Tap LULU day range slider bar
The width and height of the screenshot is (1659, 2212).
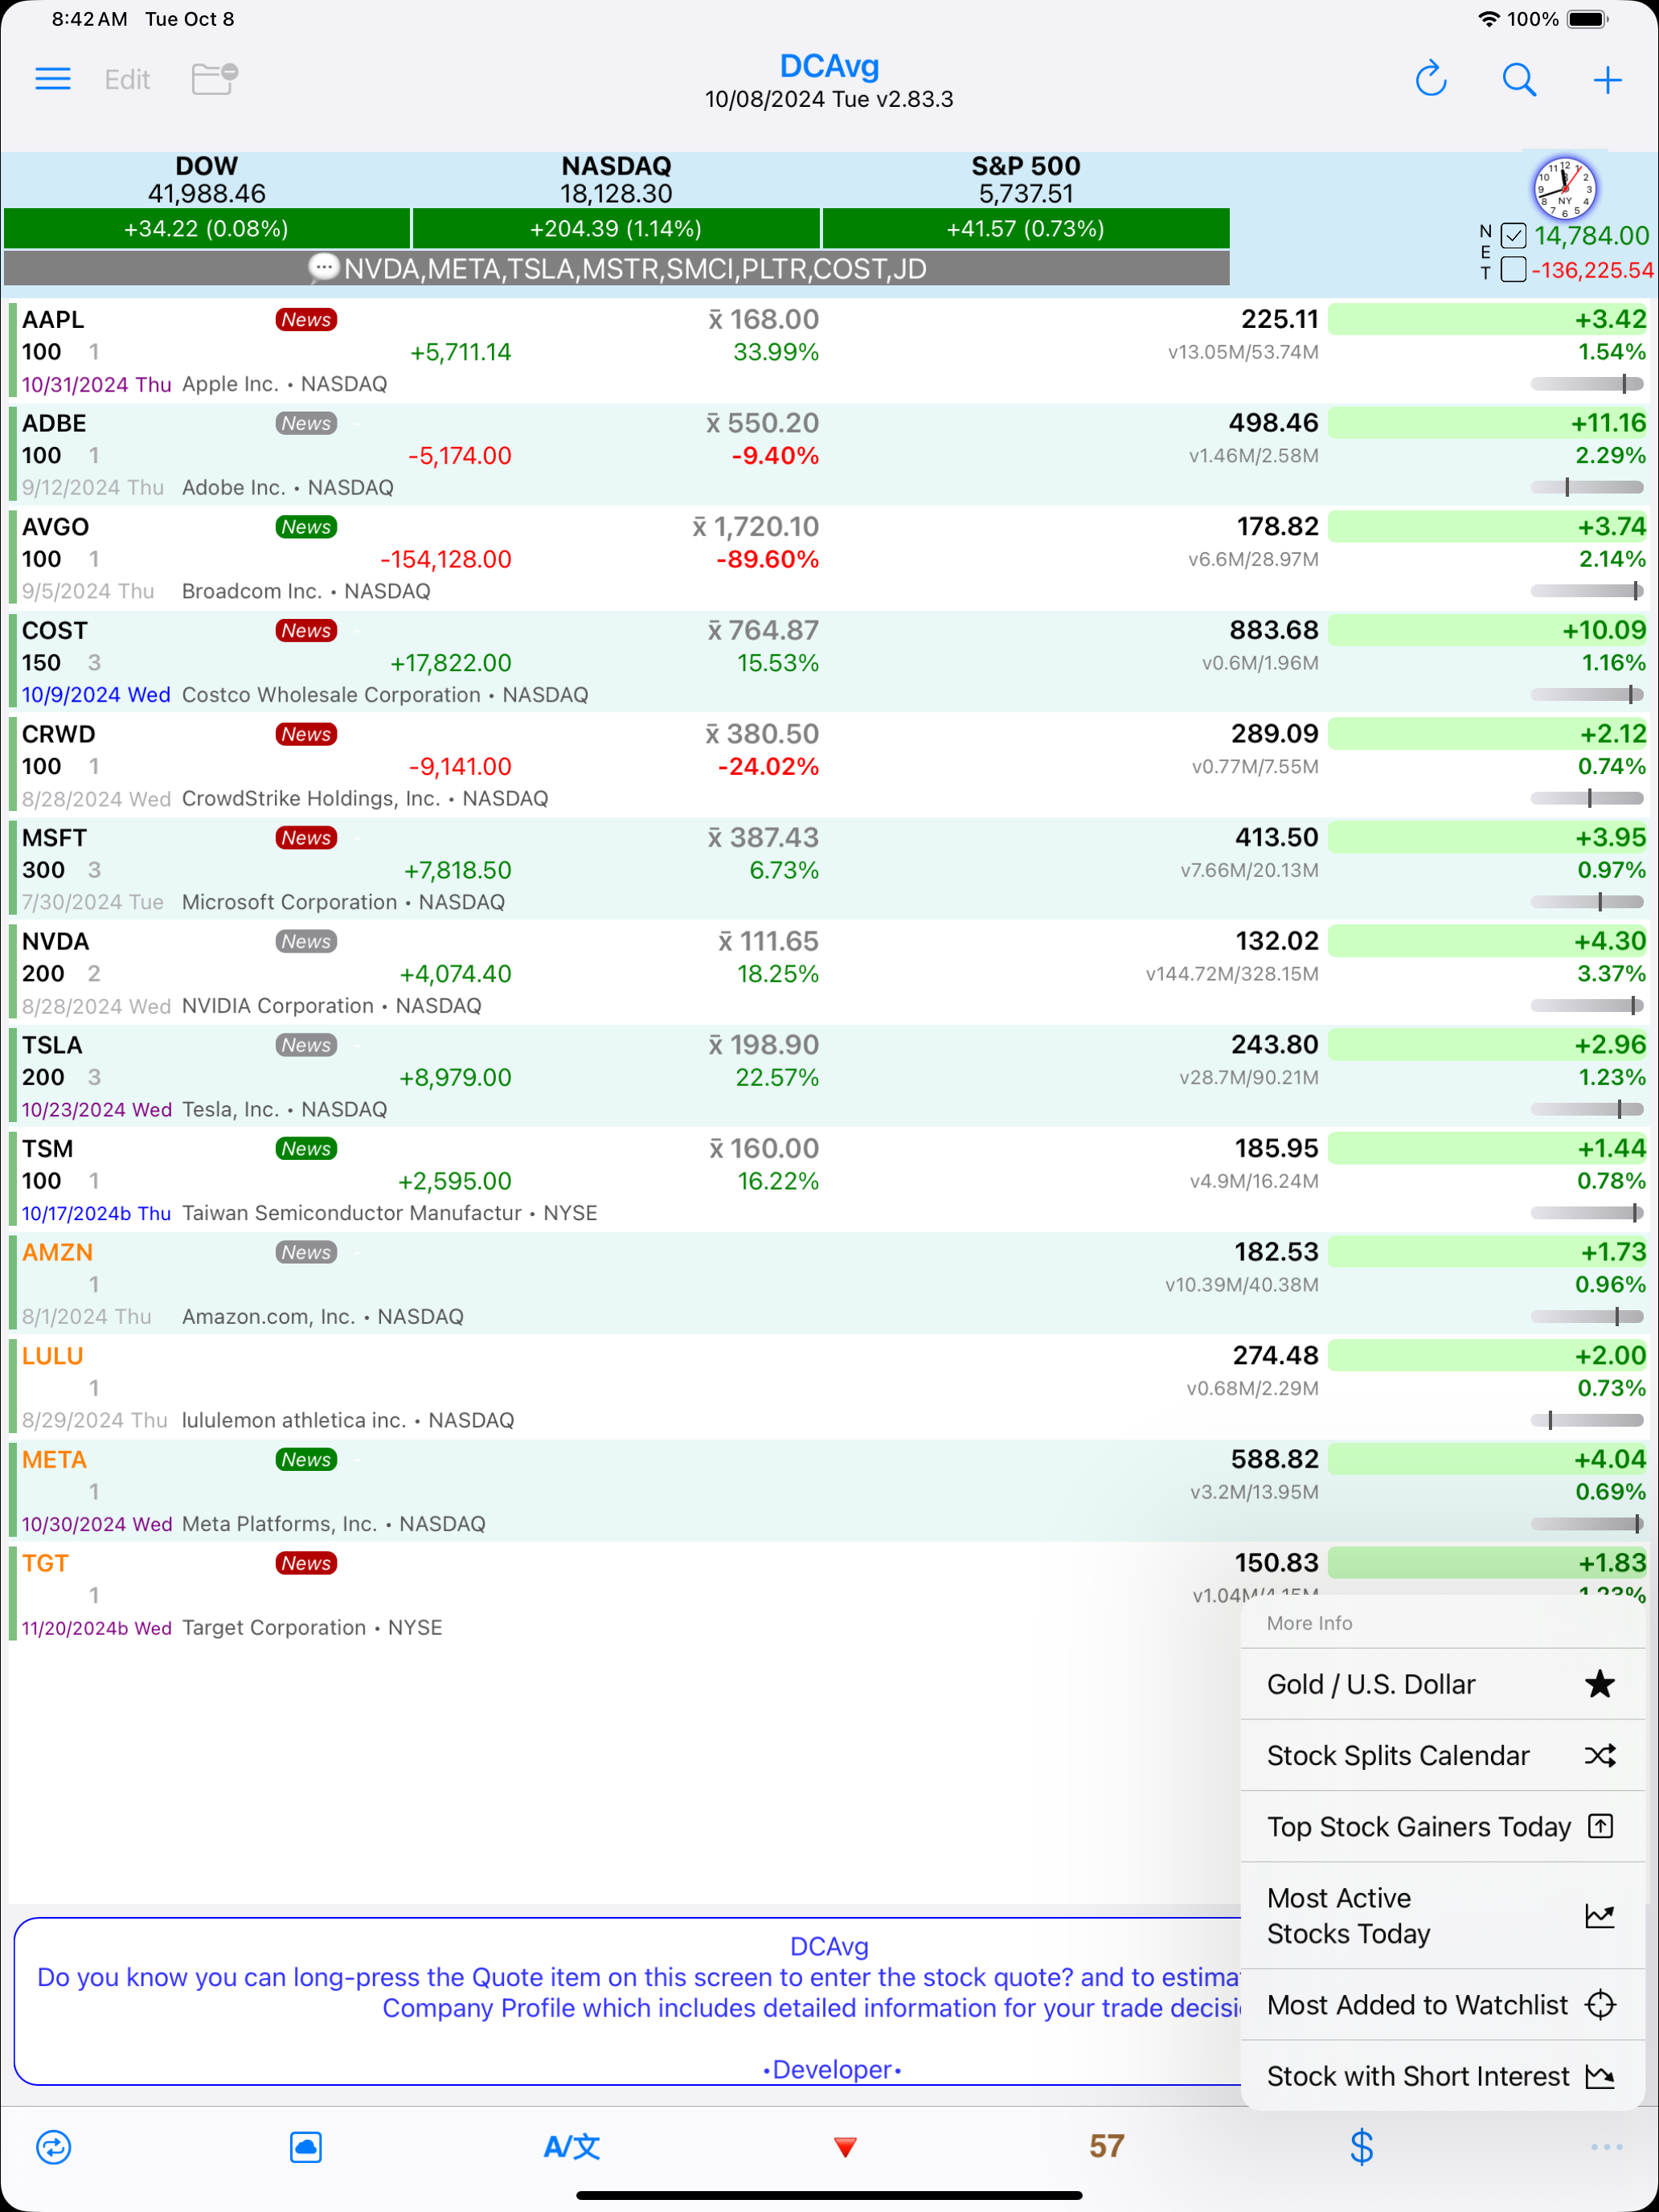tap(1587, 1420)
